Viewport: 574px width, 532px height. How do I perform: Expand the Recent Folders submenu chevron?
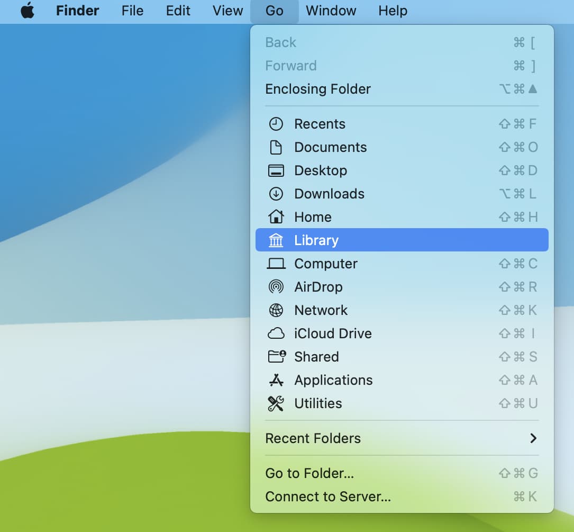pyautogui.click(x=533, y=438)
